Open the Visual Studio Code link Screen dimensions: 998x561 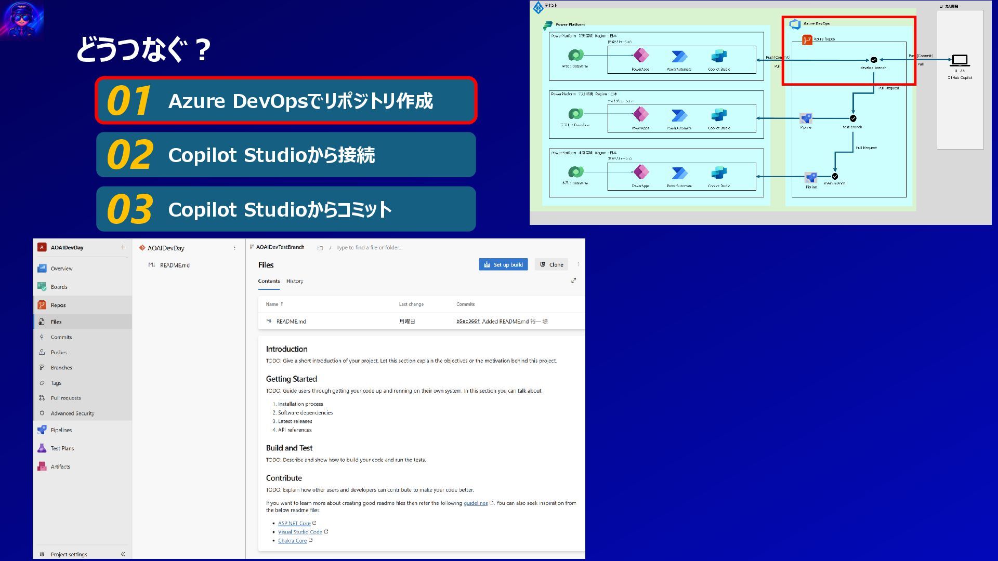(300, 532)
